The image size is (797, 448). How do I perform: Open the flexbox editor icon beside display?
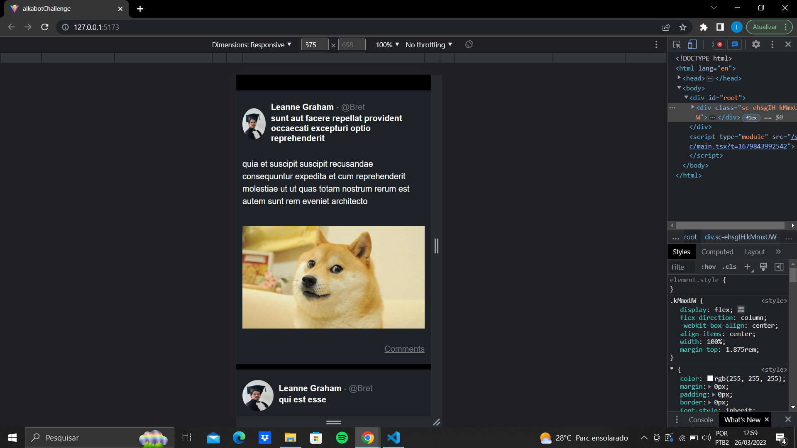click(741, 309)
